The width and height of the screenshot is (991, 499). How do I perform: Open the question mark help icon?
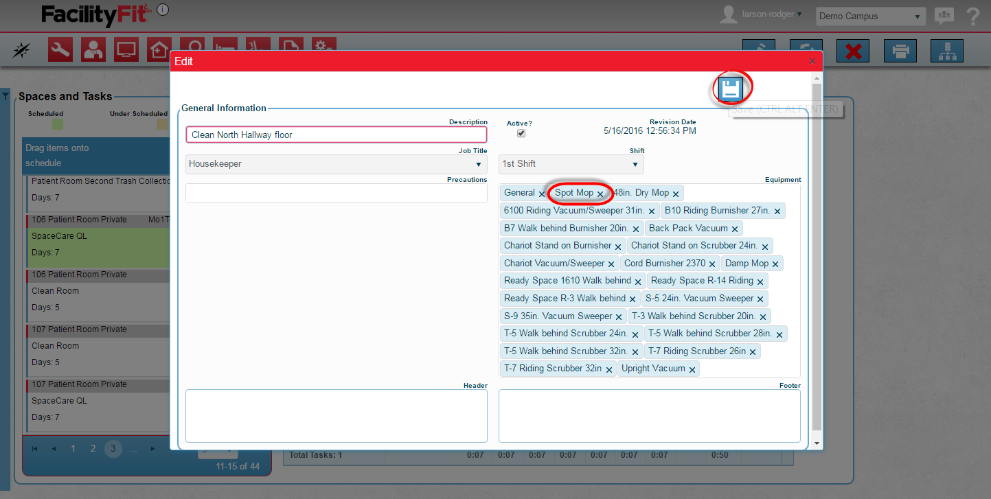pyautogui.click(x=972, y=16)
